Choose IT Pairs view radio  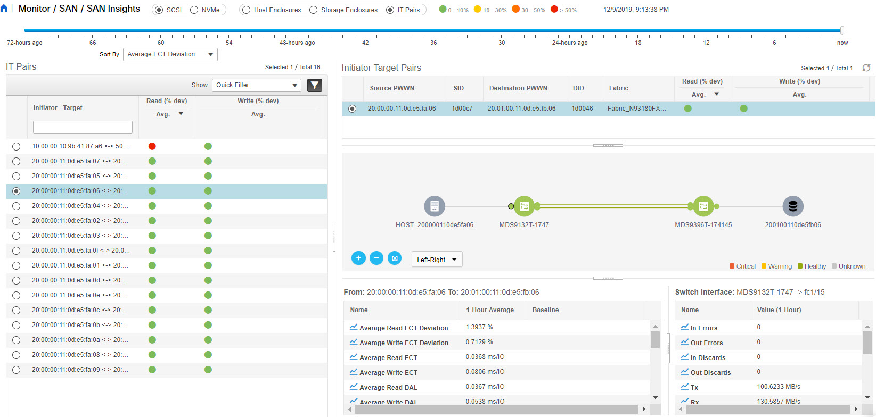(x=390, y=10)
